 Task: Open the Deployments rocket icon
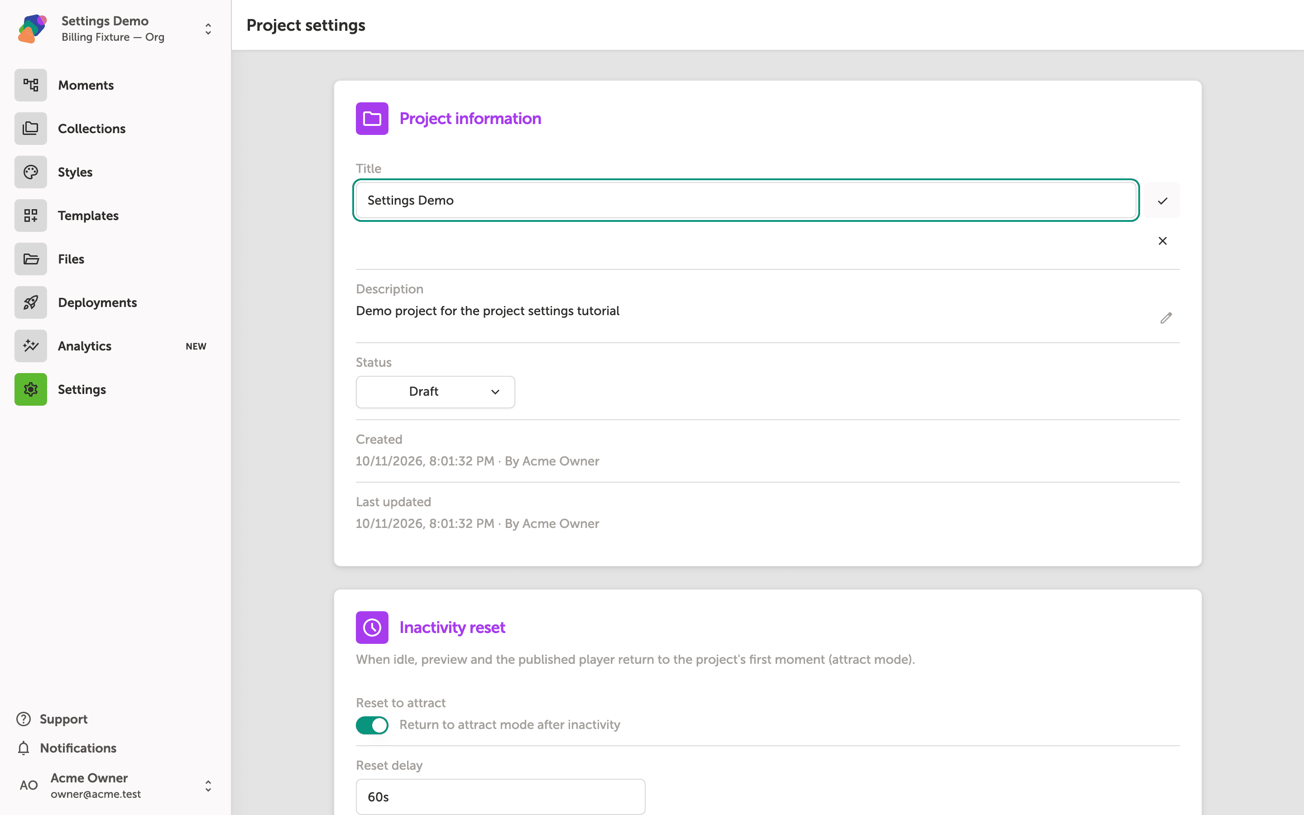31,302
